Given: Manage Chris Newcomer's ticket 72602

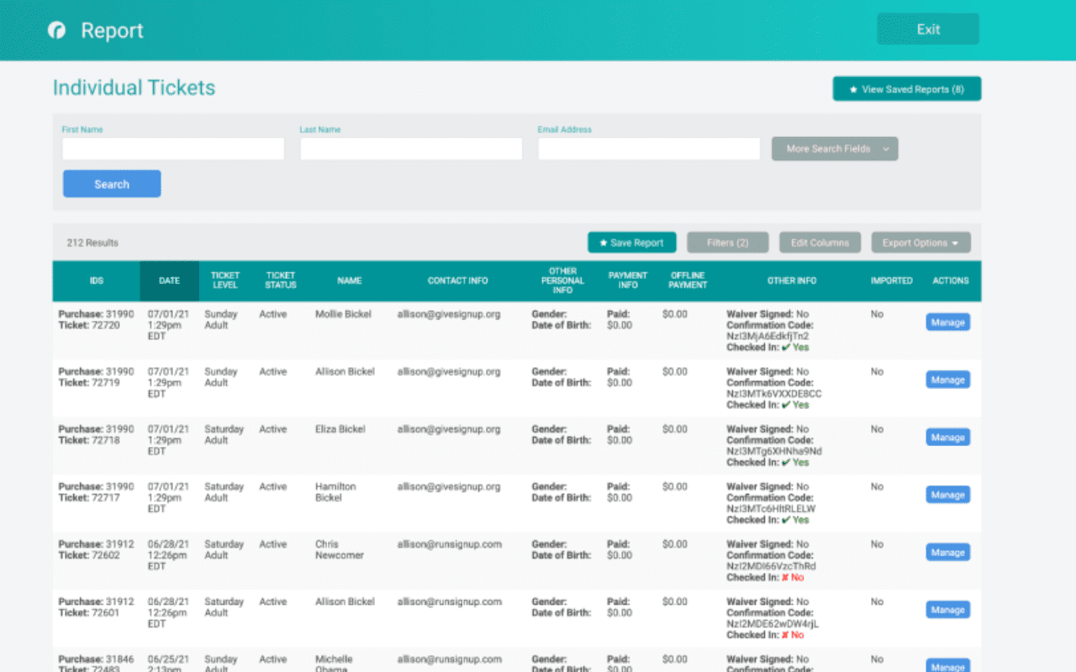Looking at the screenshot, I should pos(947,552).
